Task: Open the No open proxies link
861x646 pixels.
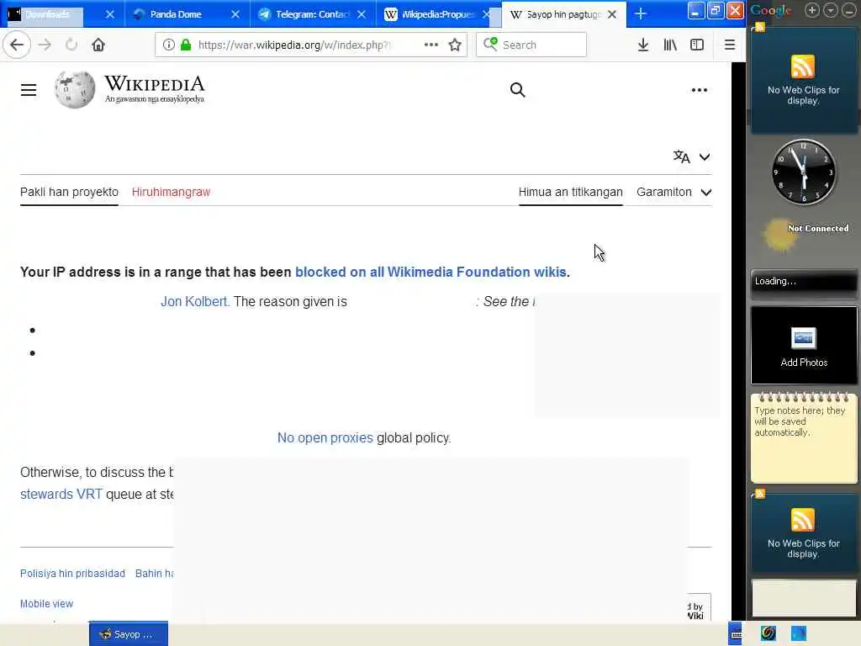Action: [x=325, y=437]
